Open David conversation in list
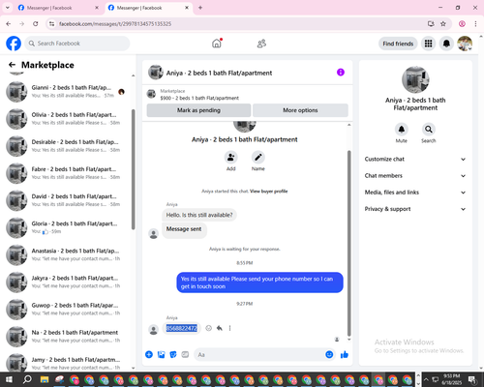484x387 pixels. tap(66, 200)
